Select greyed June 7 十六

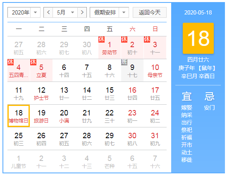[x=155, y=161]
